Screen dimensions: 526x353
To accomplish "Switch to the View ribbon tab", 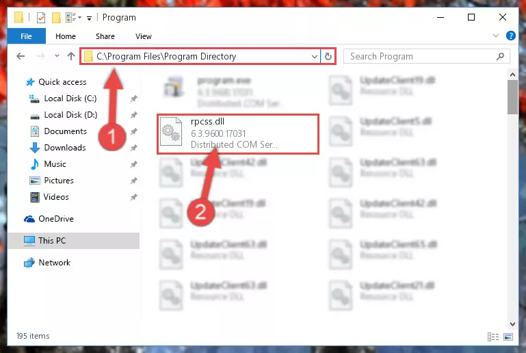I will pos(143,36).
